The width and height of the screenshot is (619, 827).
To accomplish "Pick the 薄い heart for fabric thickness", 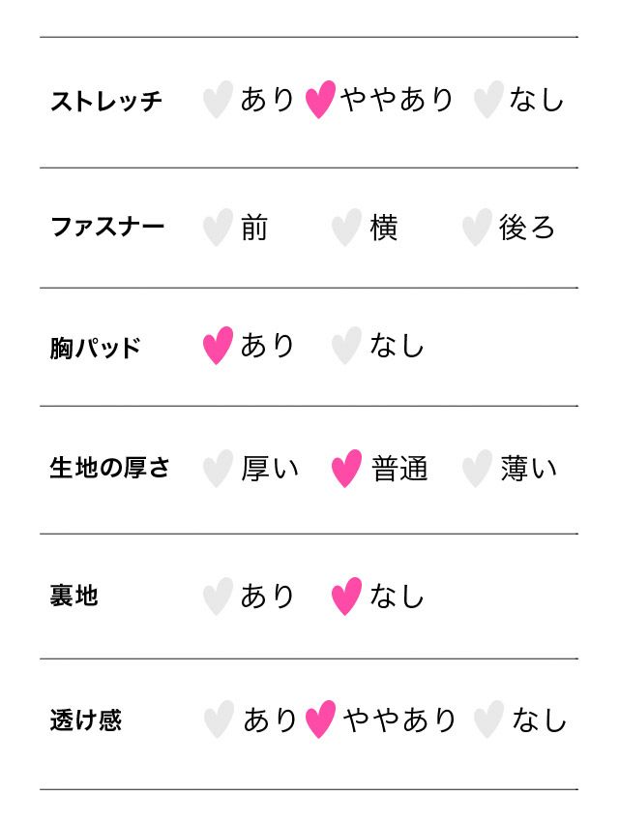I will coord(476,469).
